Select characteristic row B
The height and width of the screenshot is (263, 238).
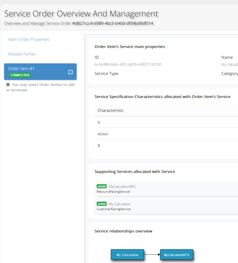coord(99,145)
